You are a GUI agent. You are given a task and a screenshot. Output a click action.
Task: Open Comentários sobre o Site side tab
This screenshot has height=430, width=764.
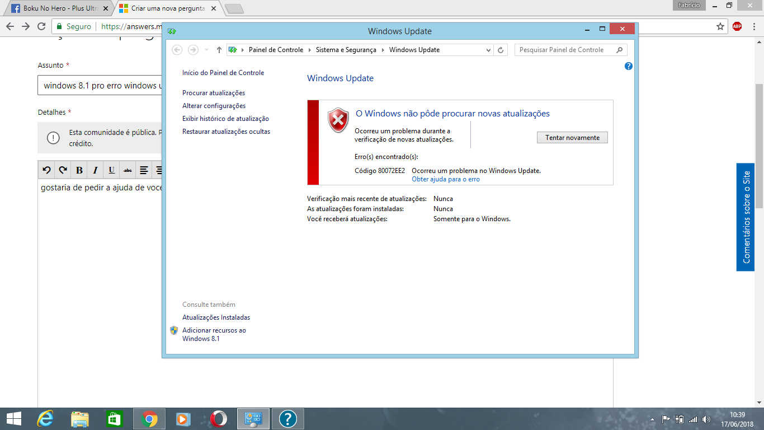pos(746,217)
